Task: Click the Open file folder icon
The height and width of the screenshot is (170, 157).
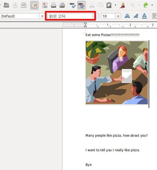Action: pos(6,5)
